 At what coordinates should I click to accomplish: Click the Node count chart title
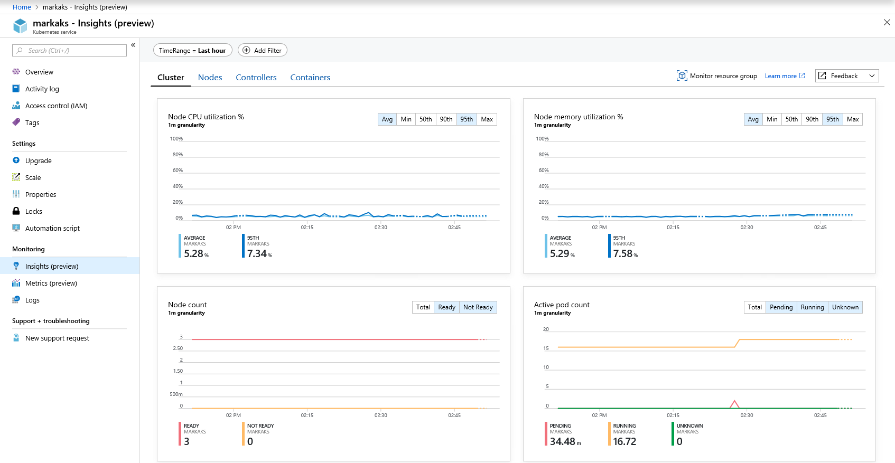point(188,305)
